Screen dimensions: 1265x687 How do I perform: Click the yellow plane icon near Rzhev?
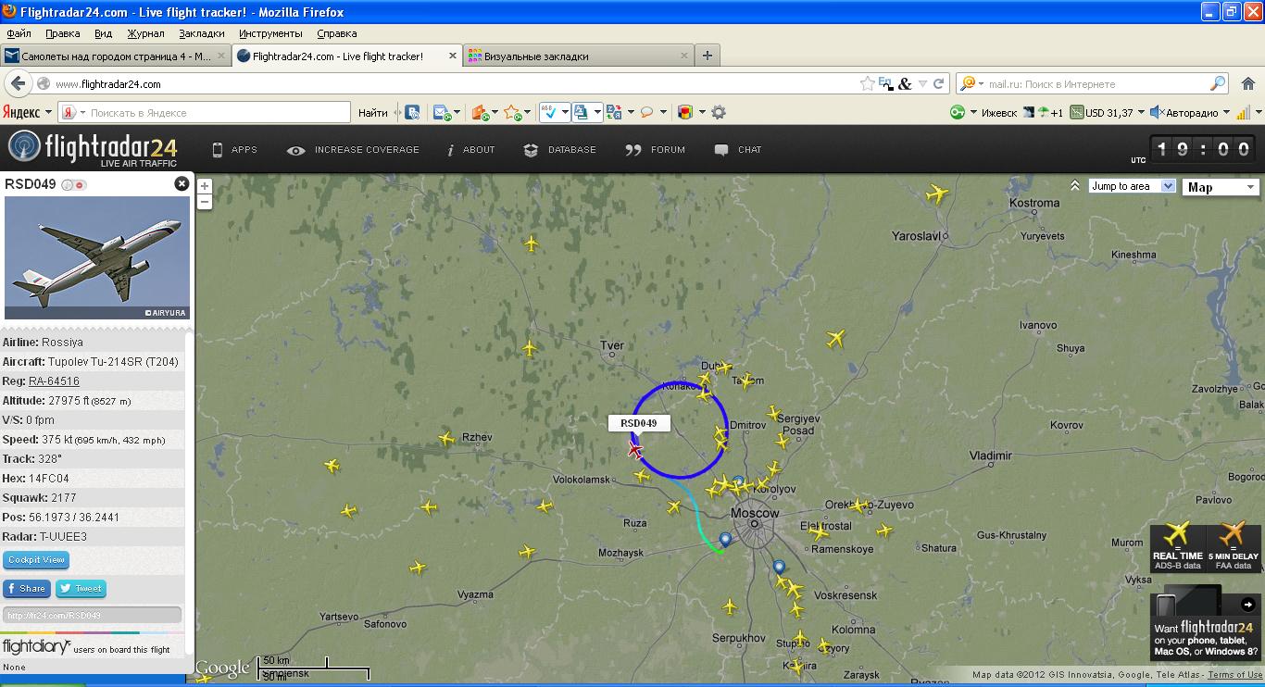(446, 439)
